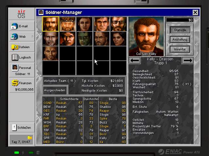This screenshot has width=209, height=156.
Task: Click the FHR stat row label
Action: point(46,119)
